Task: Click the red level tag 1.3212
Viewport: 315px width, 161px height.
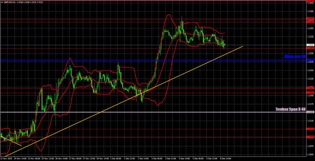Action: (x=310, y=88)
